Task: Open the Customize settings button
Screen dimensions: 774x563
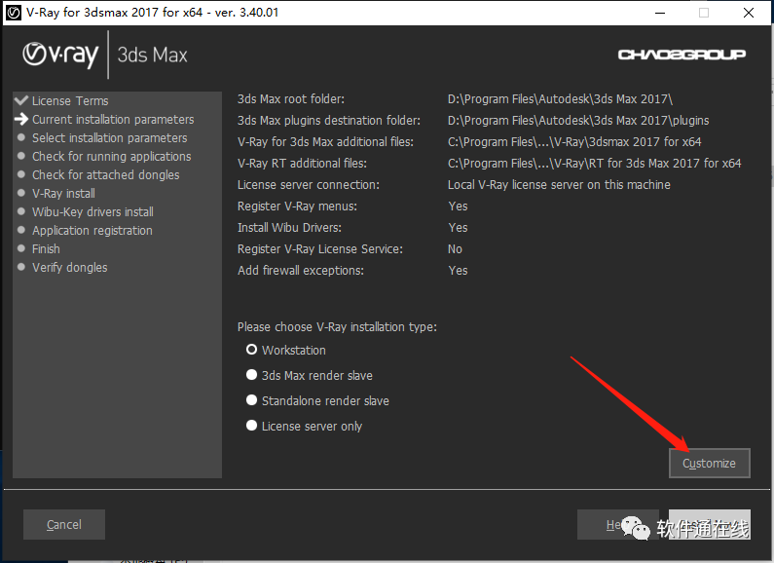Action: pyautogui.click(x=710, y=464)
